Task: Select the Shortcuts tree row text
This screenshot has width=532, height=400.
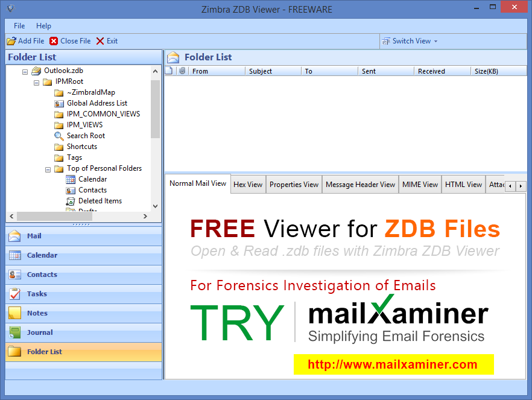Action: coord(82,147)
